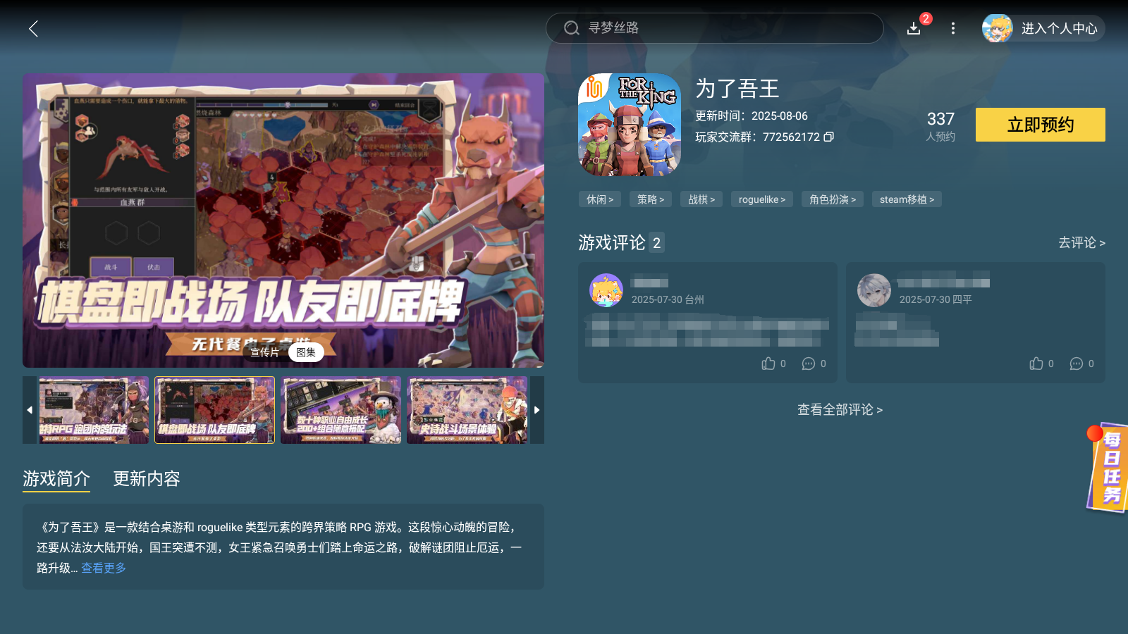Image resolution: width=1128 pixels, height=634 pixels.
Task: Open the 台州 user's review card
Action: [708, 323]
